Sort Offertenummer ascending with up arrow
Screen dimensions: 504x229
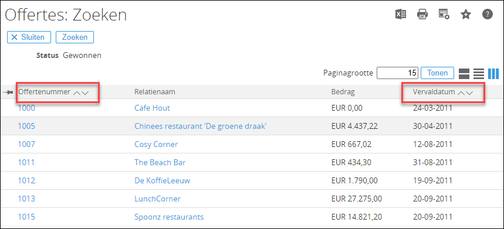click(x=77, y=93)
